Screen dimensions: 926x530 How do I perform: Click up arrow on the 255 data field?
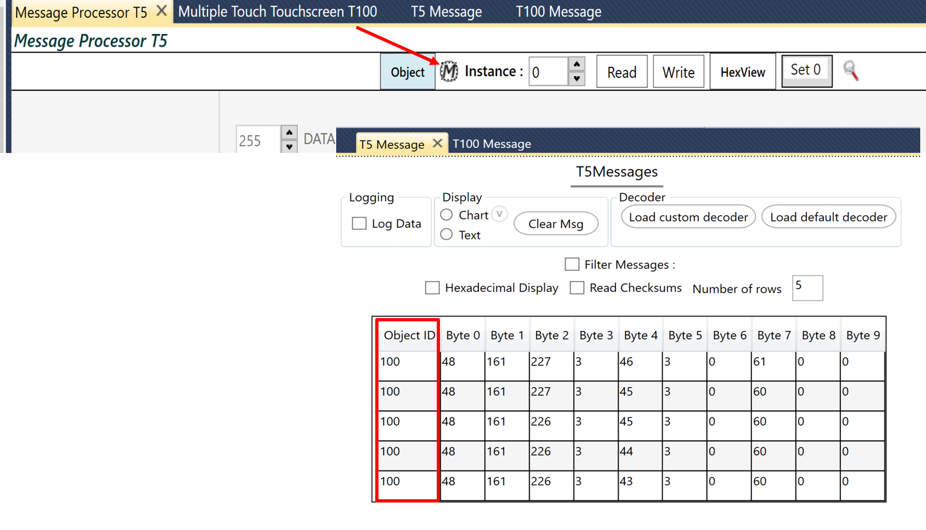point(289,132)
